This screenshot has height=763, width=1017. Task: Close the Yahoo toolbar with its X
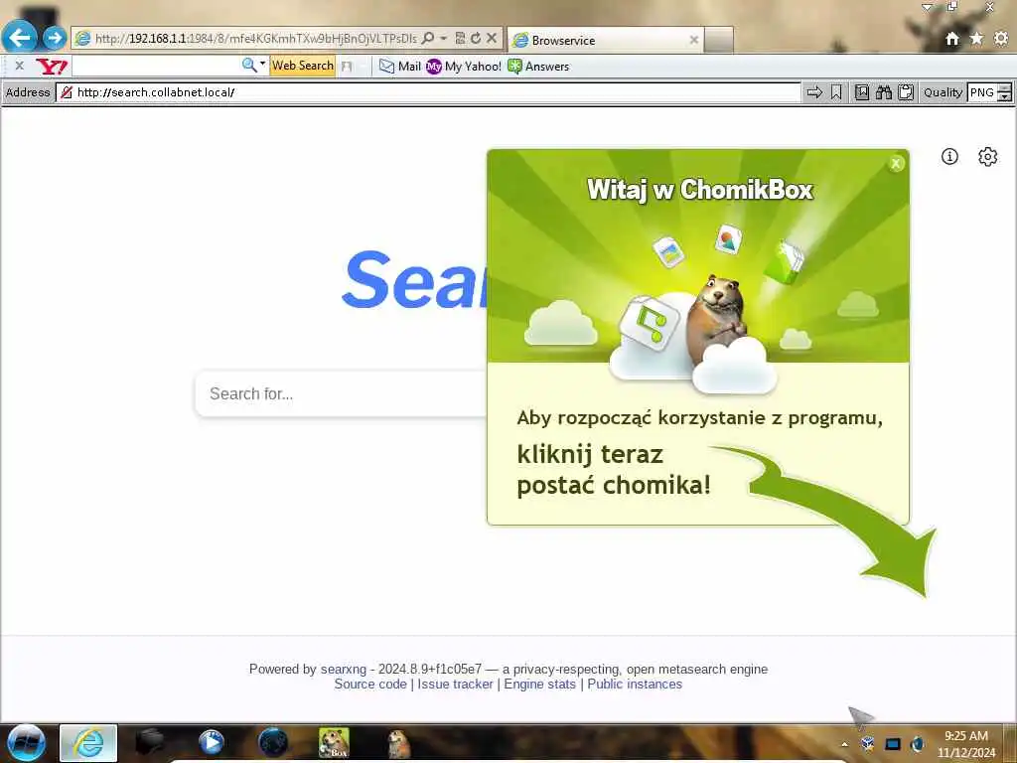(20, 66)
